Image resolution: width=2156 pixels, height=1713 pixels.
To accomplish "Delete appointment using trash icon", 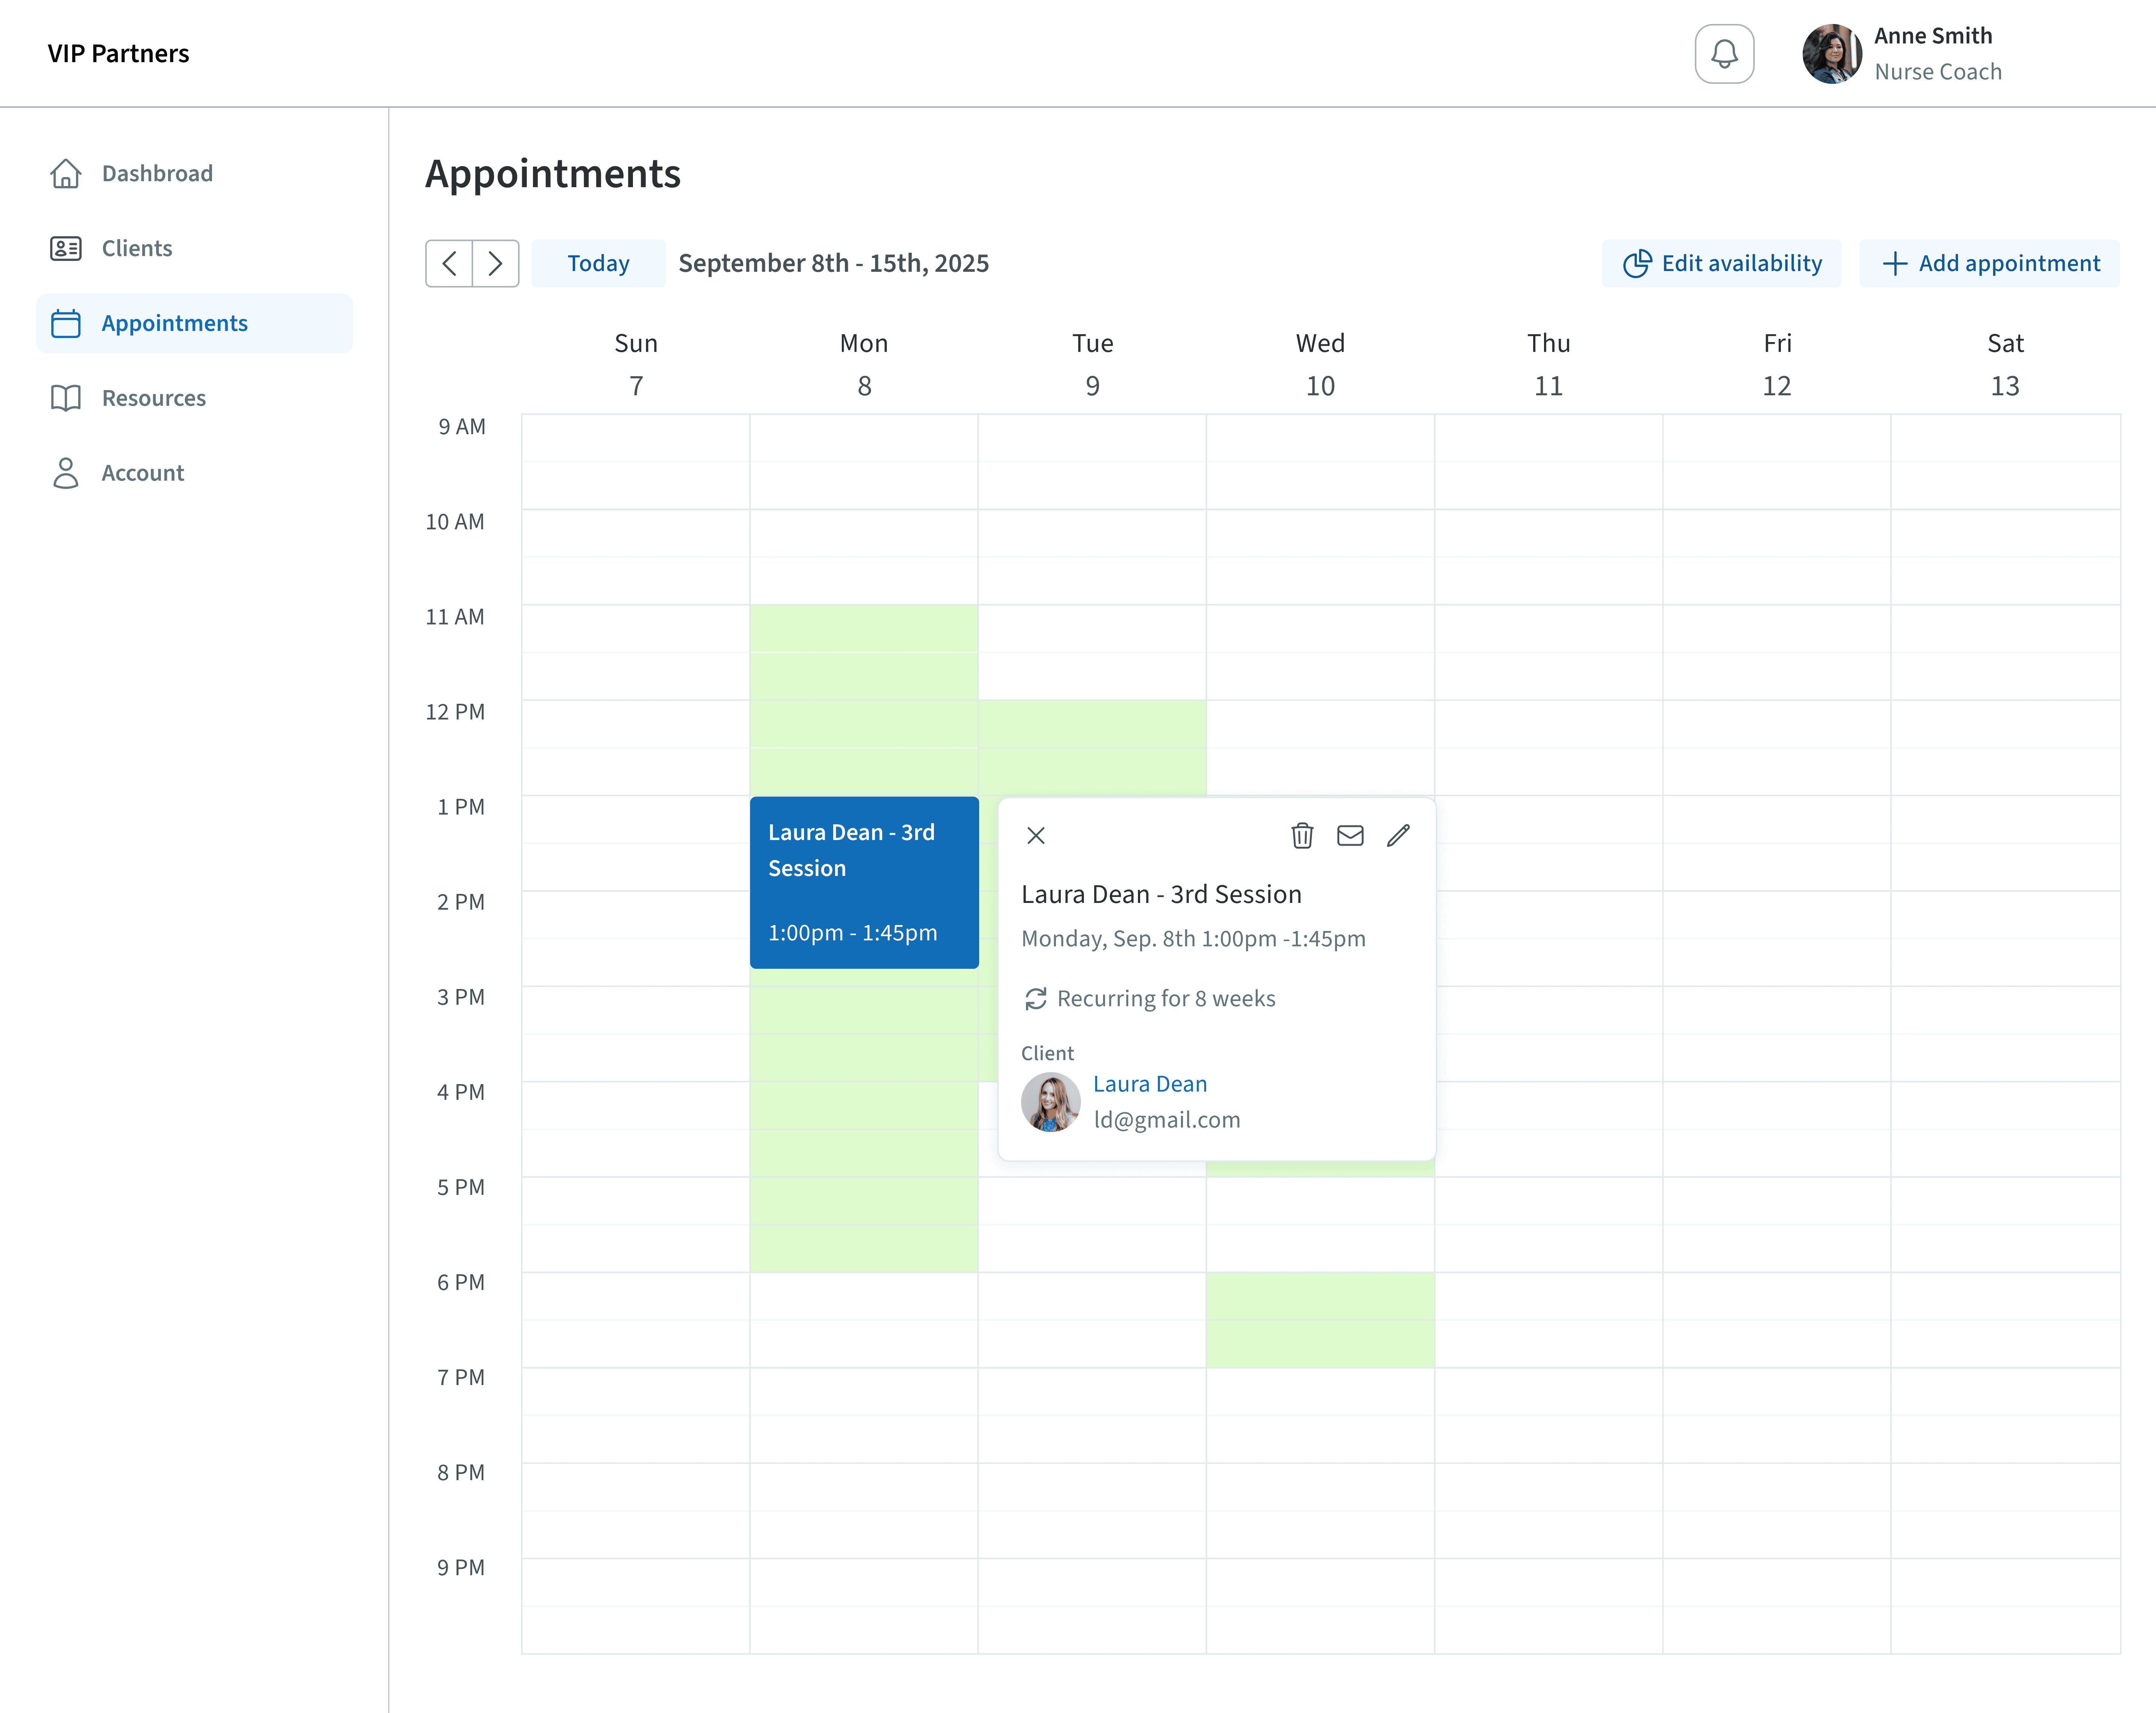I will 1301,835.
